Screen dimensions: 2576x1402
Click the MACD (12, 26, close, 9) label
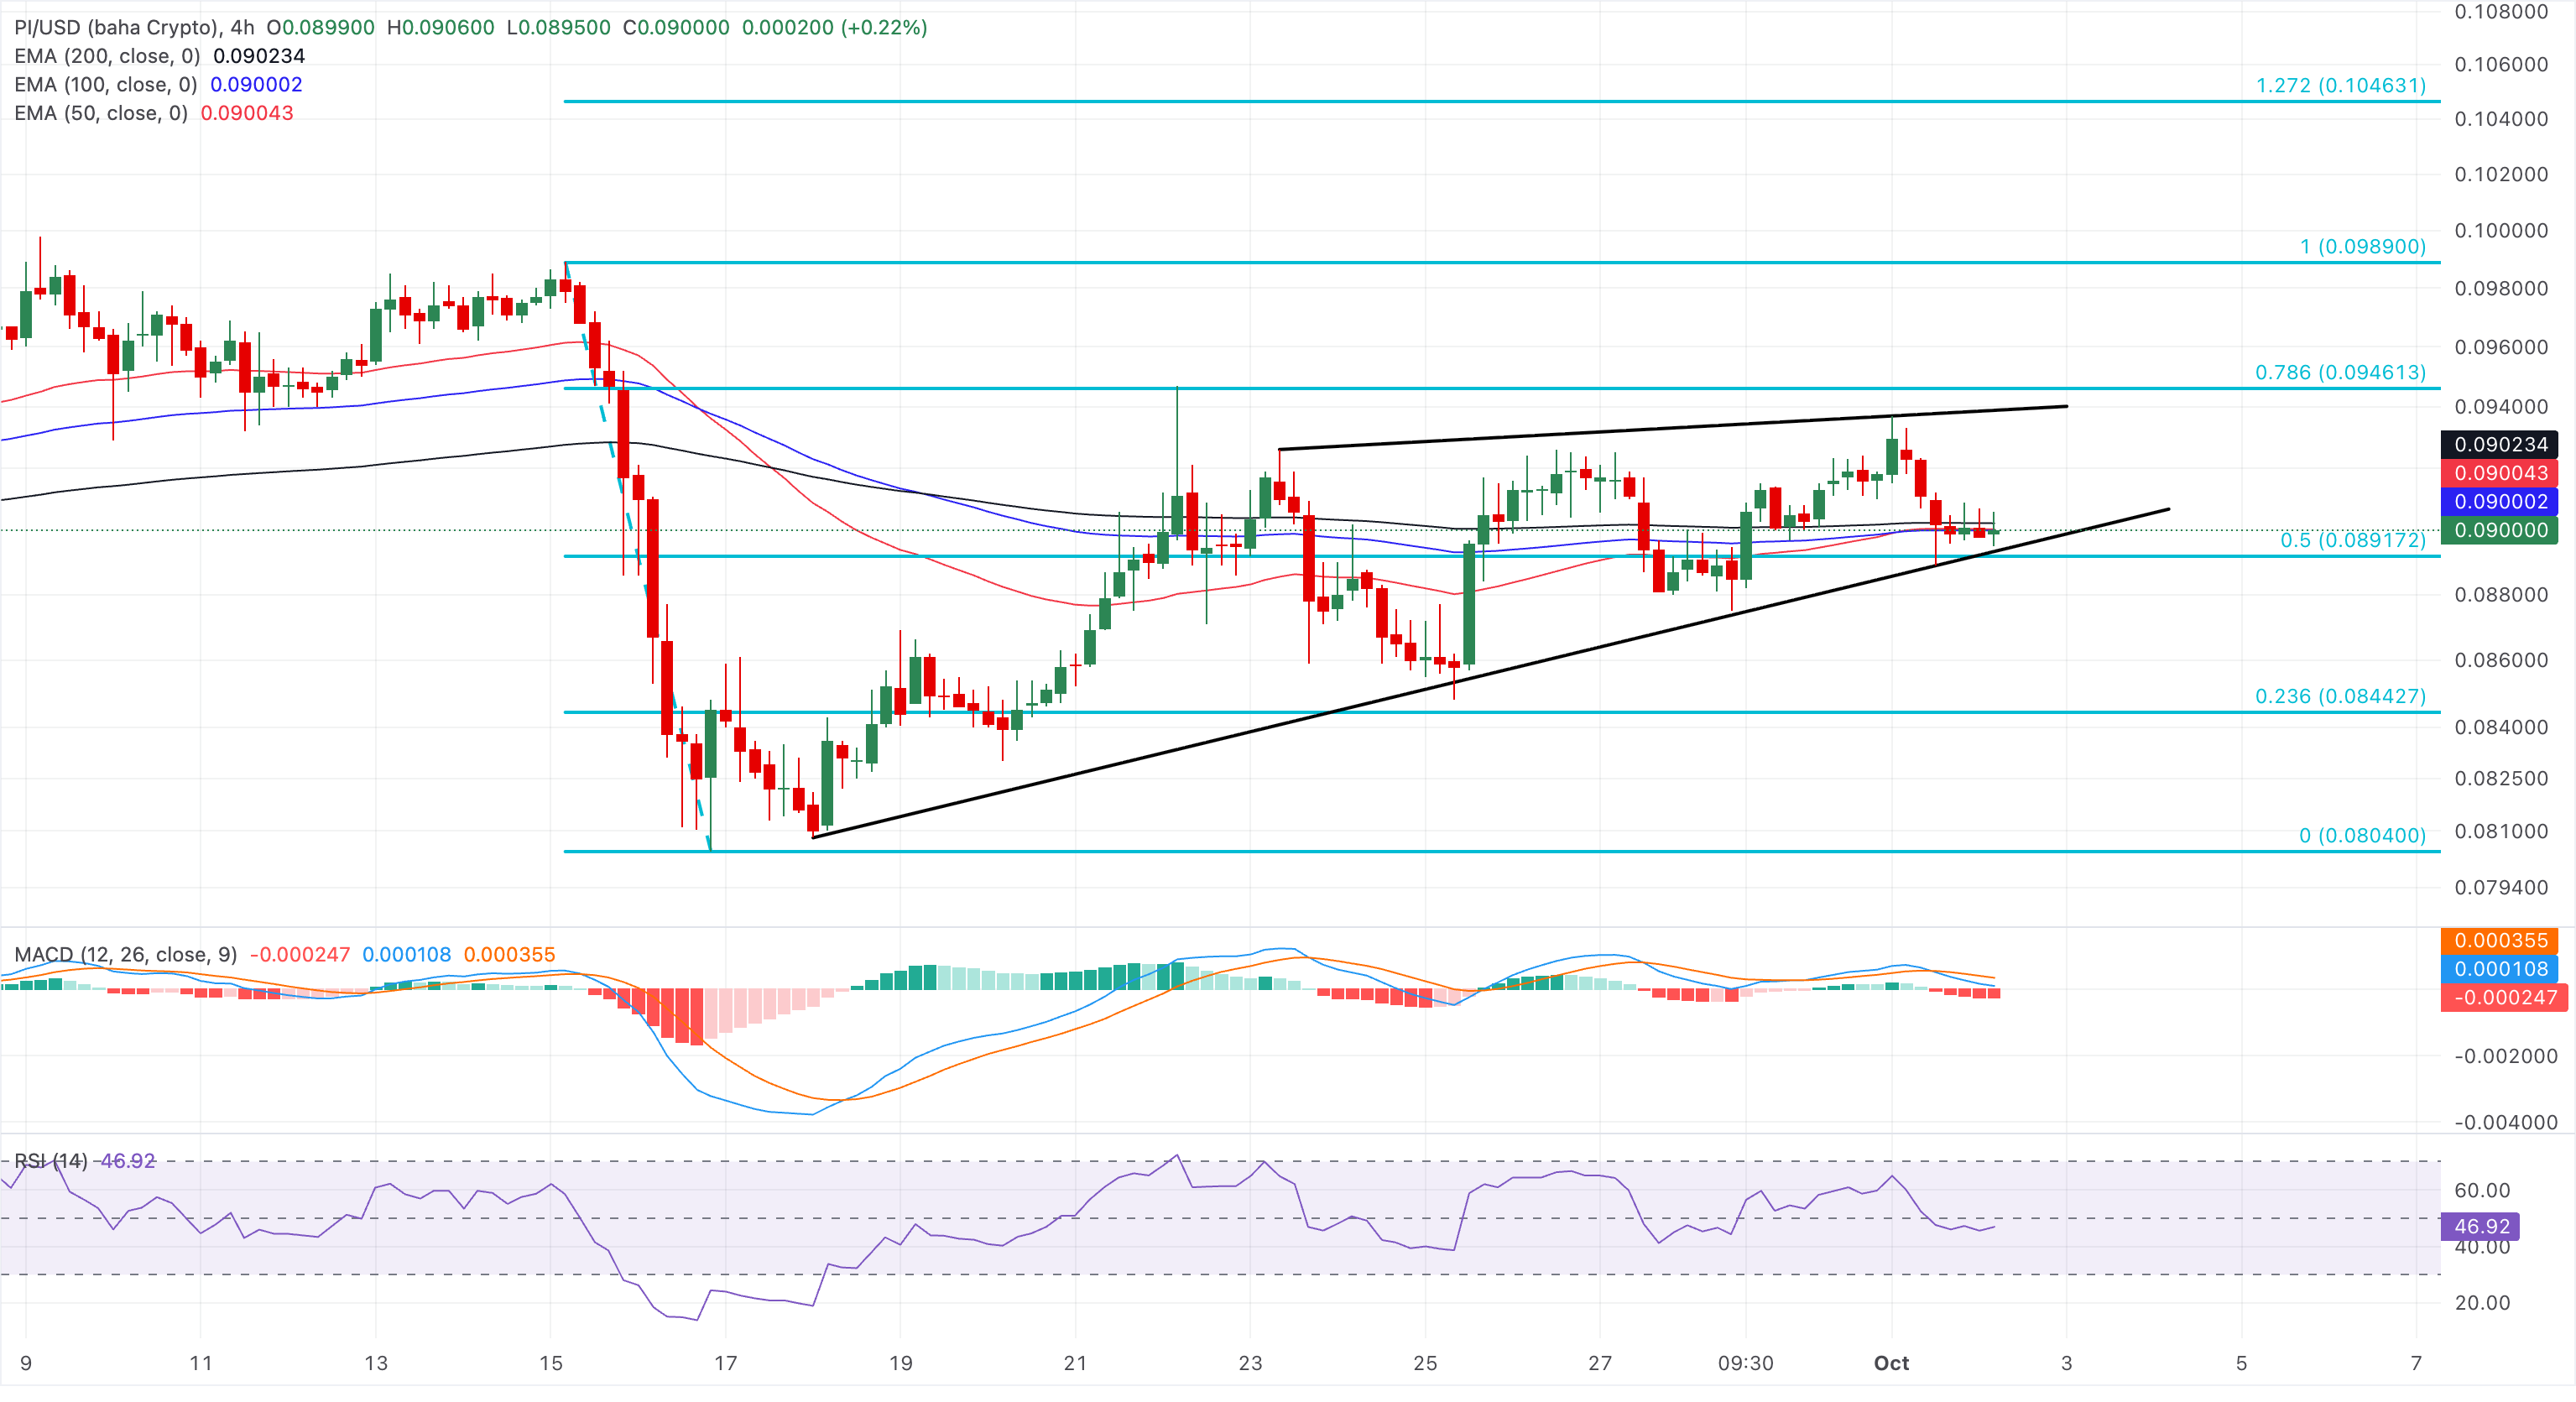click(x=126, y=955)
